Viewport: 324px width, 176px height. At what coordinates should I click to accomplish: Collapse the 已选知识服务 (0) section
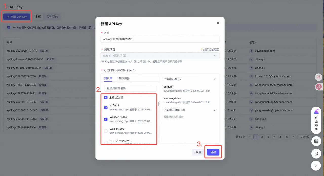pyautogui.click(x=214, y=110)
